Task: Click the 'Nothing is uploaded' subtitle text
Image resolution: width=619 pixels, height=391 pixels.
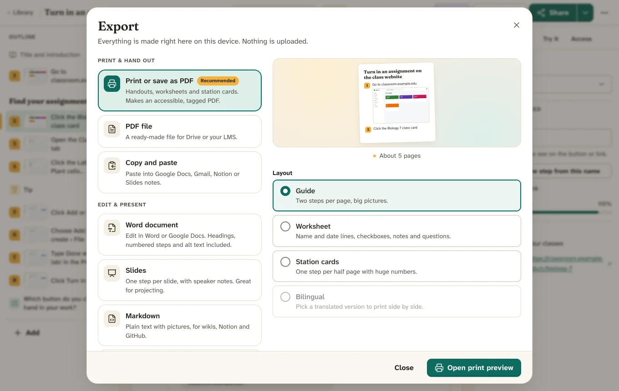Action: [275, 41]
